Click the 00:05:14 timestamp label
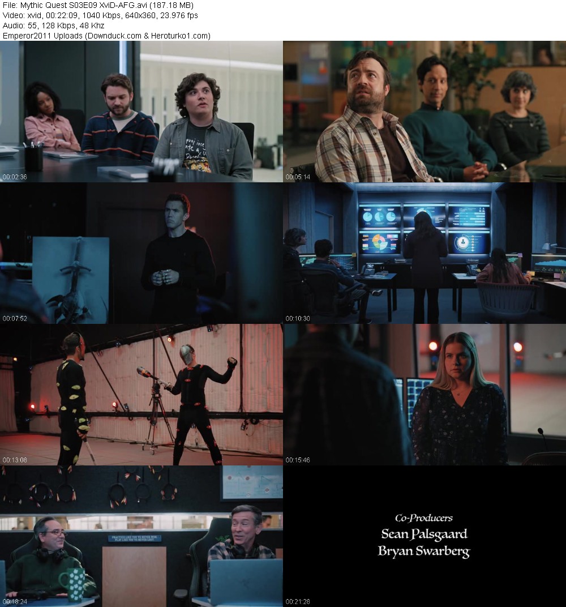The width and height of the screenshot is (566, 607). coord(298,177)
